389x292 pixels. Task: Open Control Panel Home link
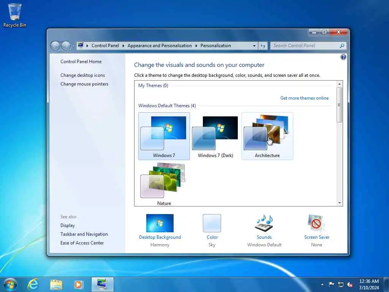pos(81,62)
